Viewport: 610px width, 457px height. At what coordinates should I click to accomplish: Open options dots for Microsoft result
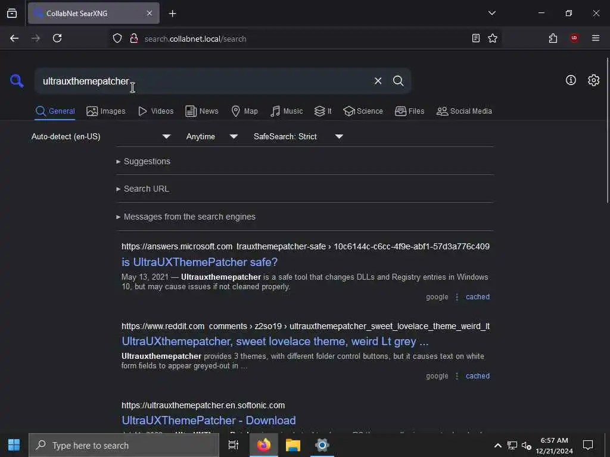point(457,297)
